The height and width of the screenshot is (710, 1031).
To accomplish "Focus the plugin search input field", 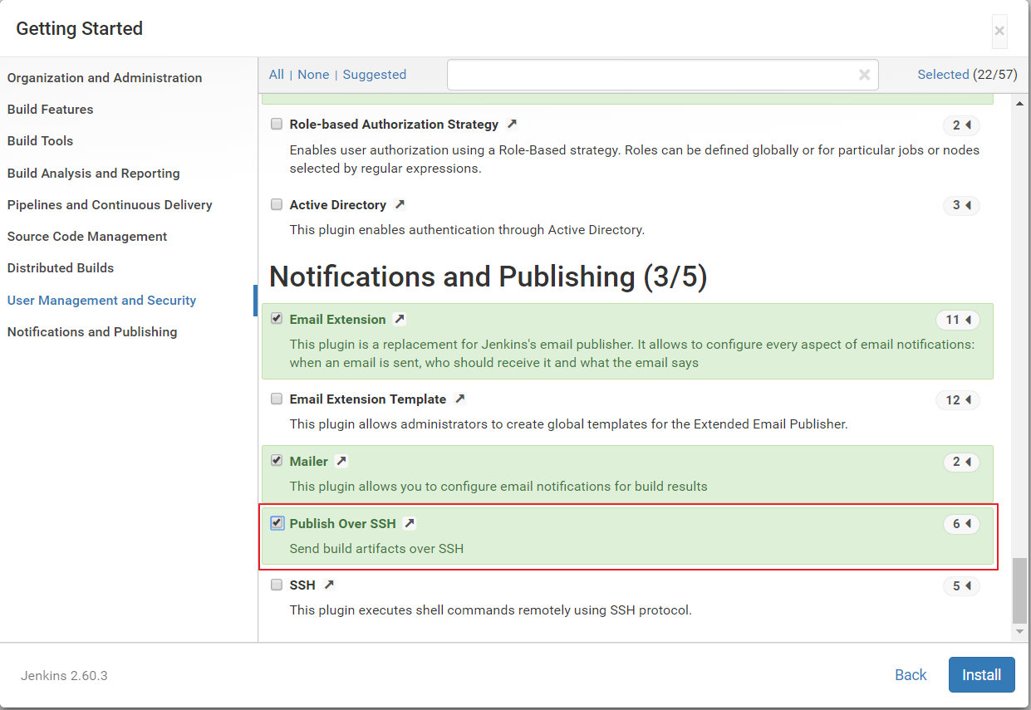I will coord(652,75).
